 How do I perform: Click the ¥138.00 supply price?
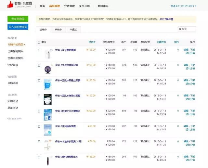coord(91,65)
